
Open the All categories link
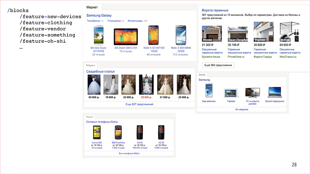(241, 109)
